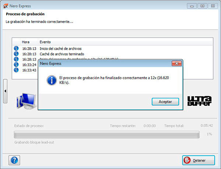This screenshot has width=221, height=169.
Task: Click the 0:05:42 total time value
Action: [x=207, y=126]
